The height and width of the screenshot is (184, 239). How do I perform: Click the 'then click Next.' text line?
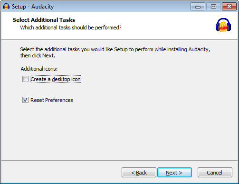(x=38, y=55)
